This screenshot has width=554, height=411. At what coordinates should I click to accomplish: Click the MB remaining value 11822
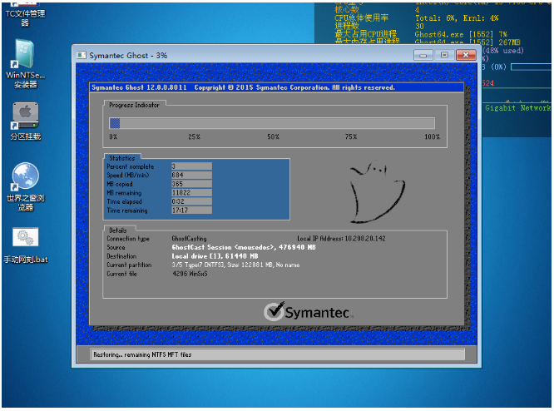point(191,192)
